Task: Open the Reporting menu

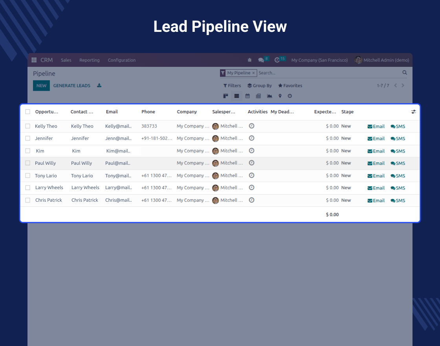Action: pos(90,60)
